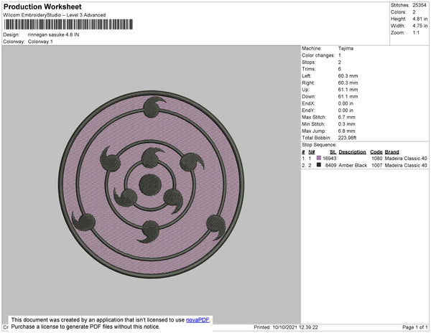The height and width of the screenshot is (333, 431).
Task: Select the purple thread color swatch 16943
Action: [319, 158]
